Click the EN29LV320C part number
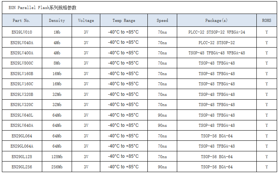 click(x=21, y=105)
